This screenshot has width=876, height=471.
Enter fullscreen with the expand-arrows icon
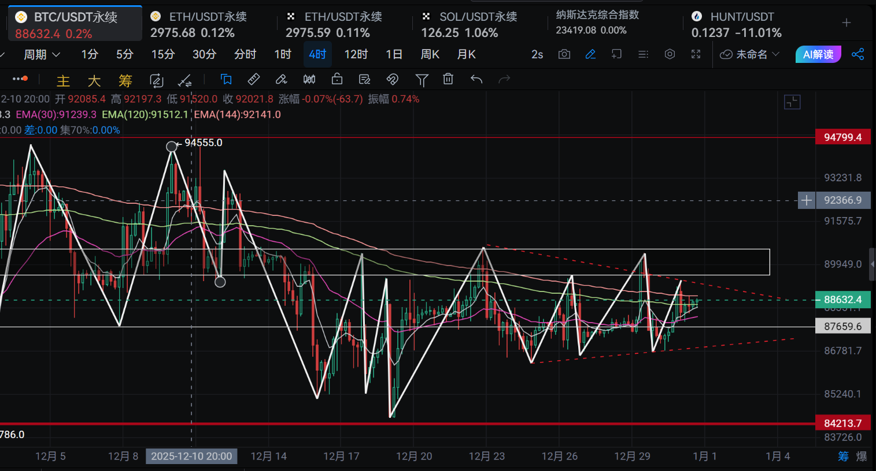tap(696, 54)
